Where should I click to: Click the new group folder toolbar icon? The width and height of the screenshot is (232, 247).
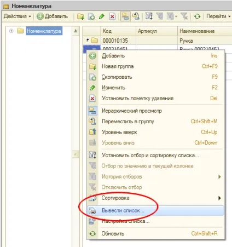click(80, 16)
